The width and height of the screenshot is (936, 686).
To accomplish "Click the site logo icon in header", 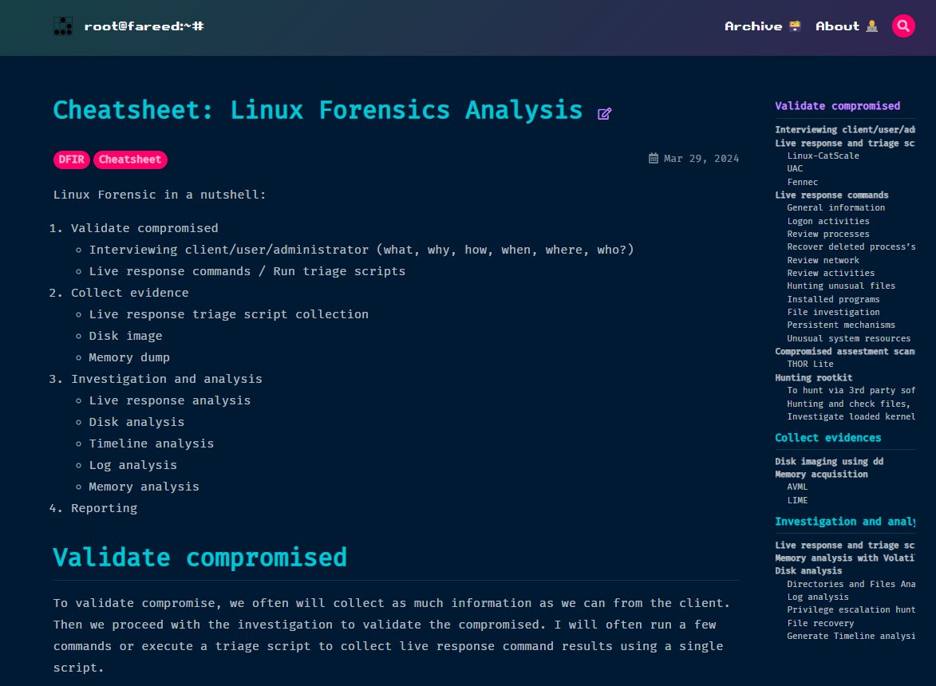I will point(63,26).
